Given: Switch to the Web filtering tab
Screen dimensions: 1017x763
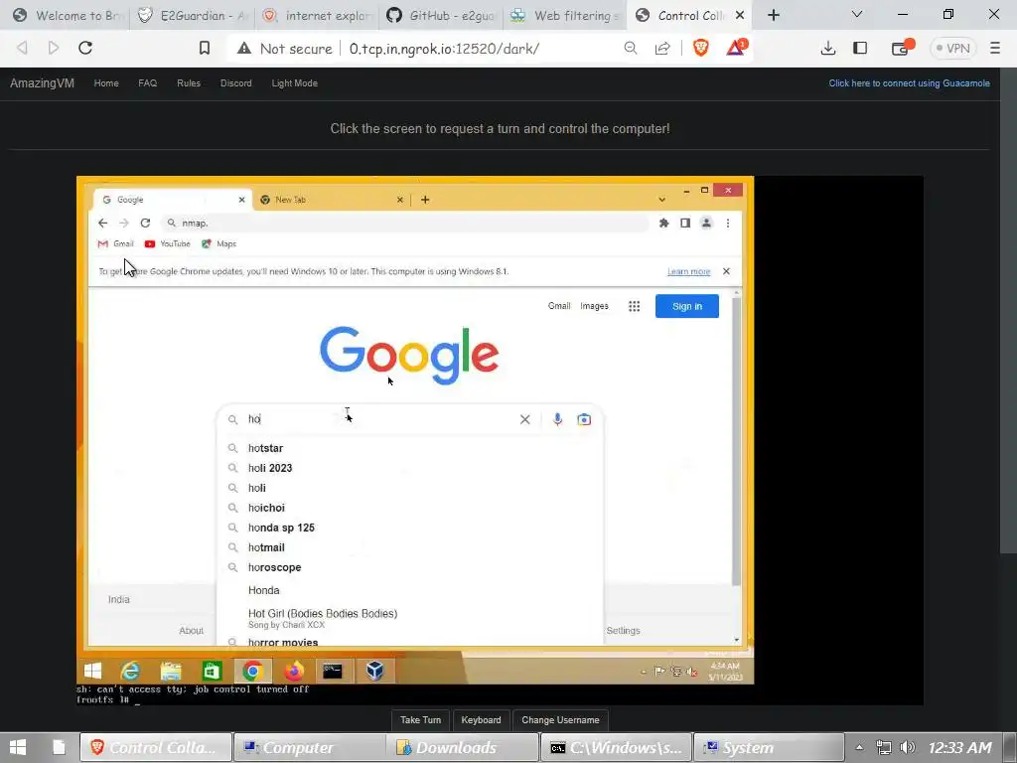Looking at the screenshot, I should point(565,15).
